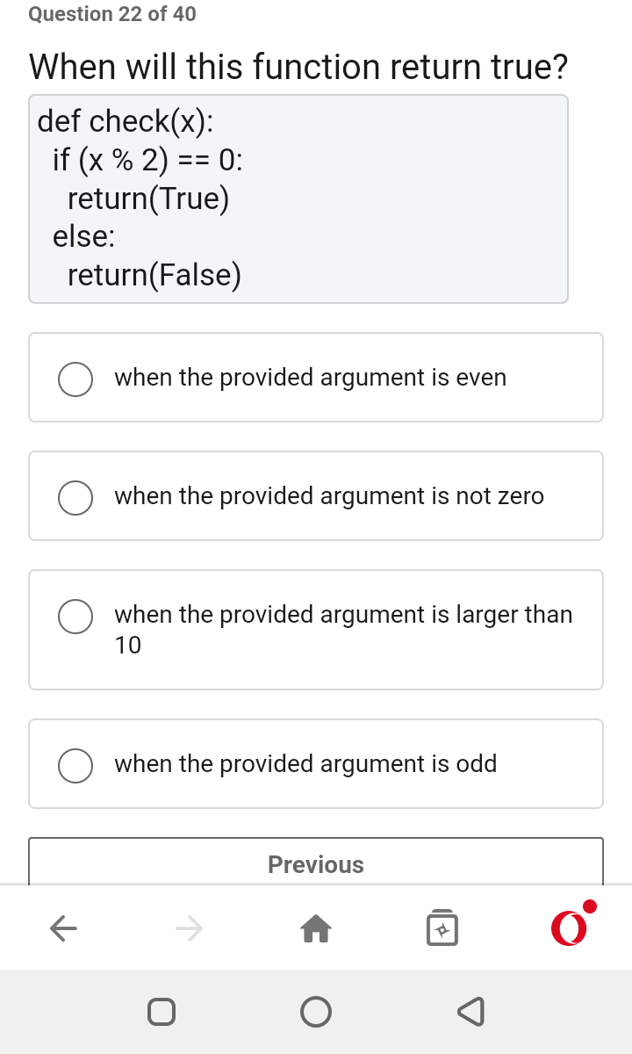This screenshot has height=1054, width=632.
Task: Tap the answer card mentioning odd arguments
Action: 316,763
